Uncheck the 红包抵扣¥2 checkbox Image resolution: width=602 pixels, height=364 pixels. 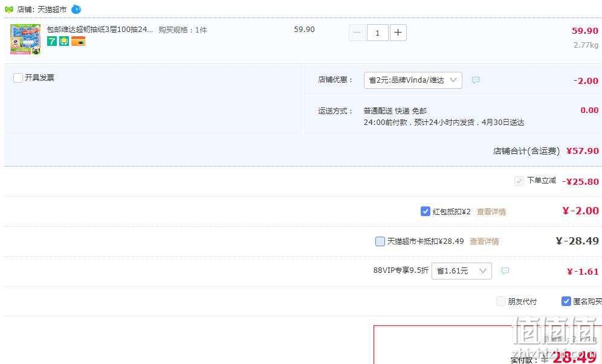[425, 211]
